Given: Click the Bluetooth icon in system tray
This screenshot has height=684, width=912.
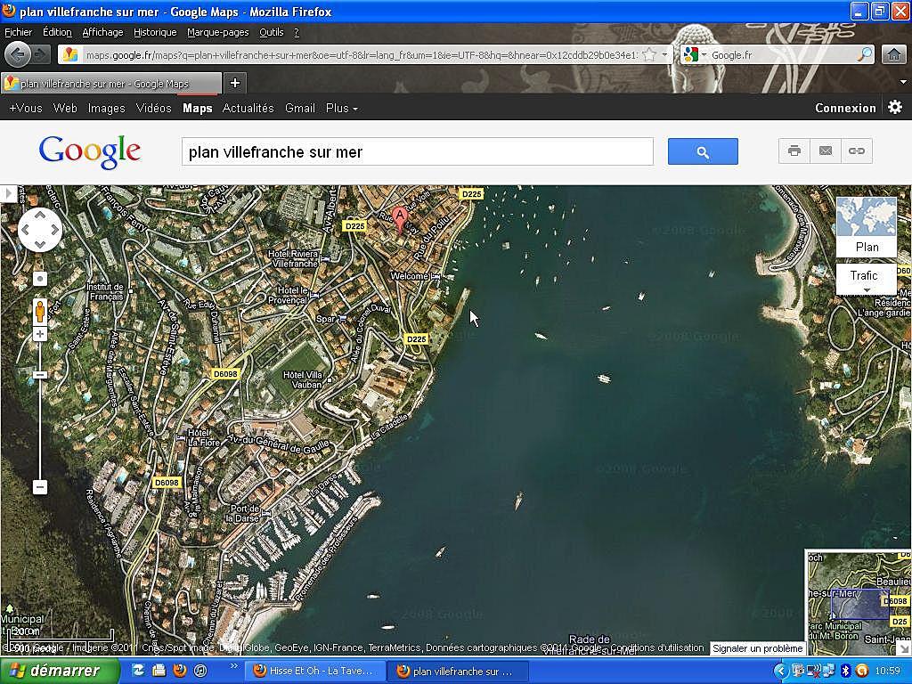Looking at the screenshot, I should (x=846, y=671).
